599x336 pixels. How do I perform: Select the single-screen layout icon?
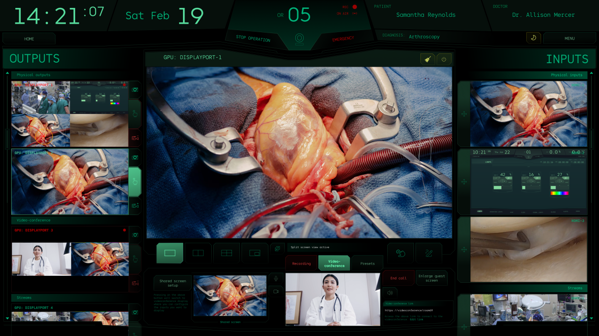click(x=170, y=253)
